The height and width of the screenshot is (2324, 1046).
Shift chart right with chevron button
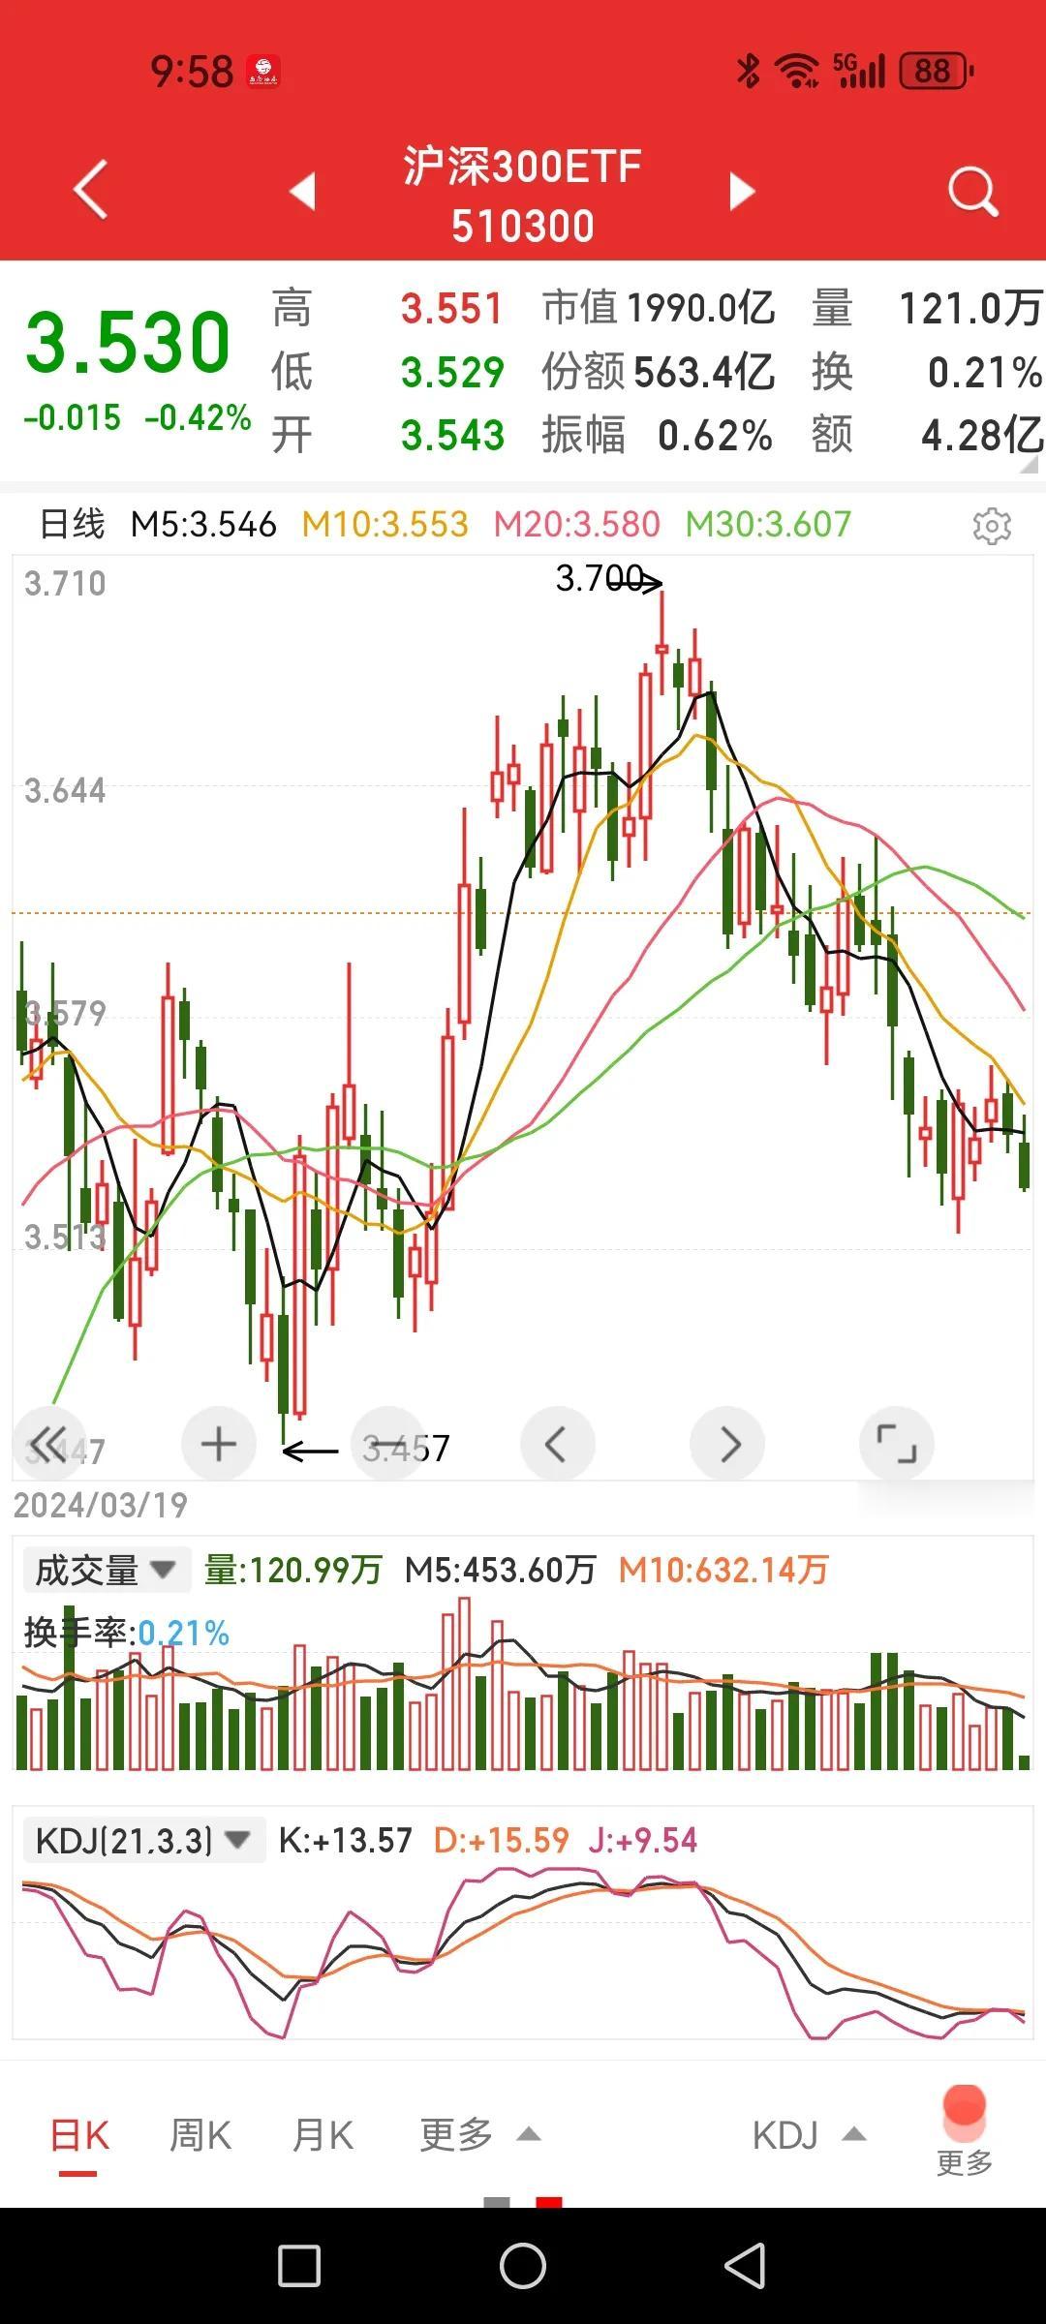point(727,1443)
